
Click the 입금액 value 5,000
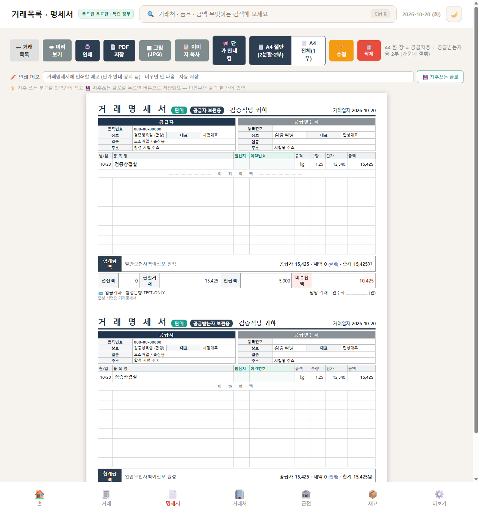coord(285,281)
